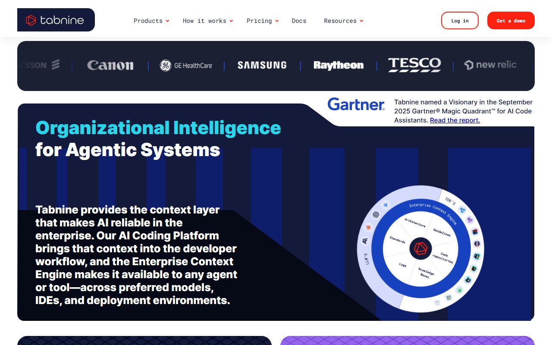This screenshot has height=345, width=552.
Task: Click the Eclipse icon in the IDE ring
Action: pos(477,244)
